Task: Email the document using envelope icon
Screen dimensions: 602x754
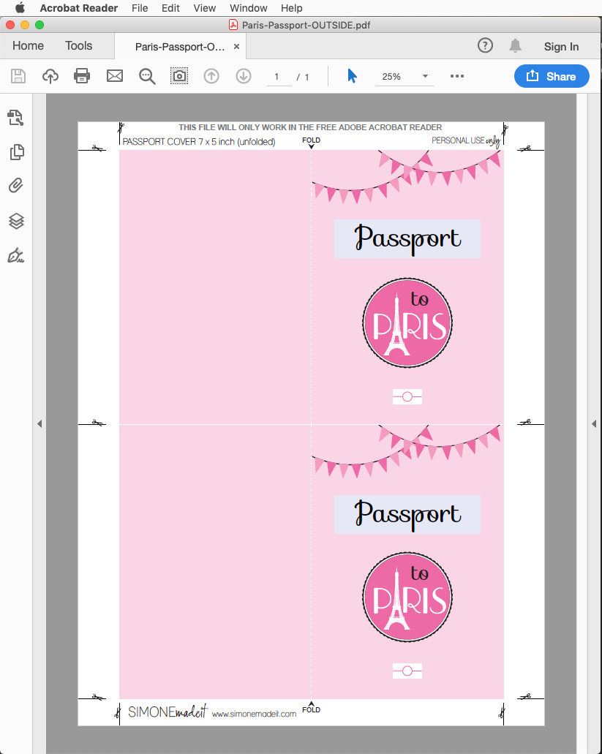Action: tap(114, 75)
